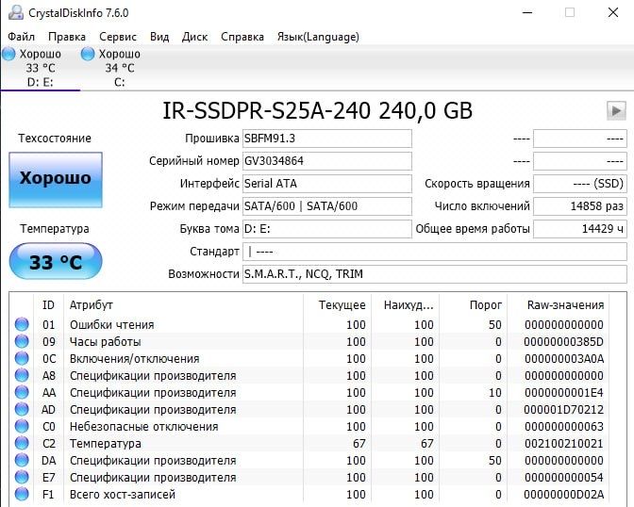Click the status orb for attribute 09

pyautogui.click(x=22, y=341)
